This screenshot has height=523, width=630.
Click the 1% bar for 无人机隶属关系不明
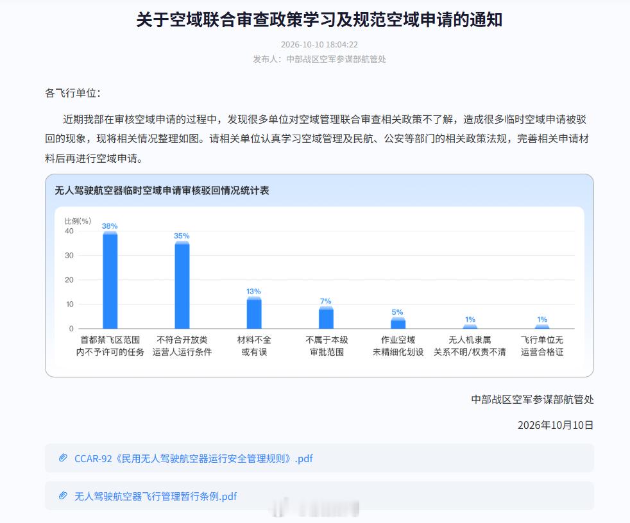pyautogui.click(x=470, y=327)
